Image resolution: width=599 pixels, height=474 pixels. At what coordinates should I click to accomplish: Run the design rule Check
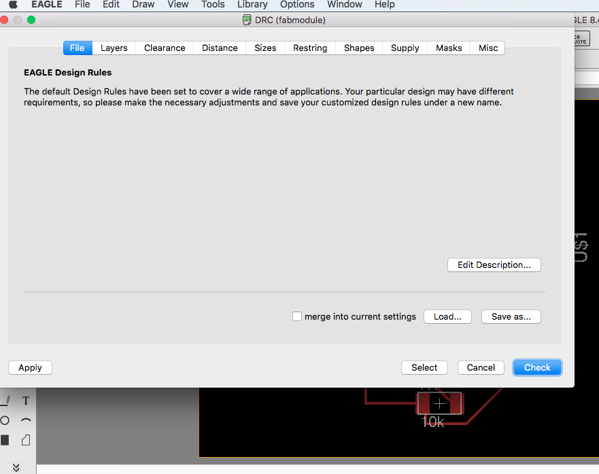tap(537, 368)
